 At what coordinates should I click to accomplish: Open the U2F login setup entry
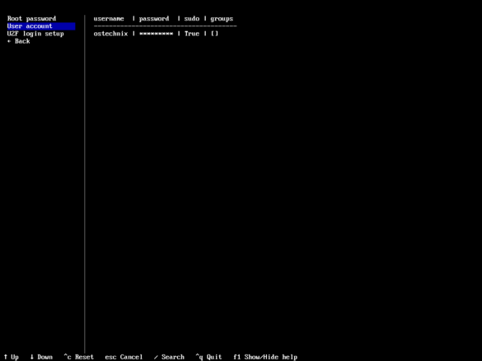[35, 34]
